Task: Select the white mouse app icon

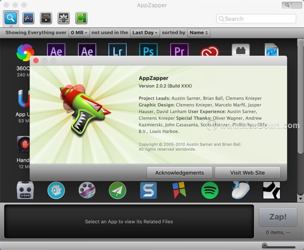Action: coord(241,190)
